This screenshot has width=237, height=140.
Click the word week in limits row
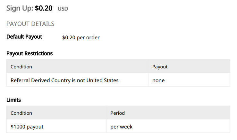pos(126,127)
